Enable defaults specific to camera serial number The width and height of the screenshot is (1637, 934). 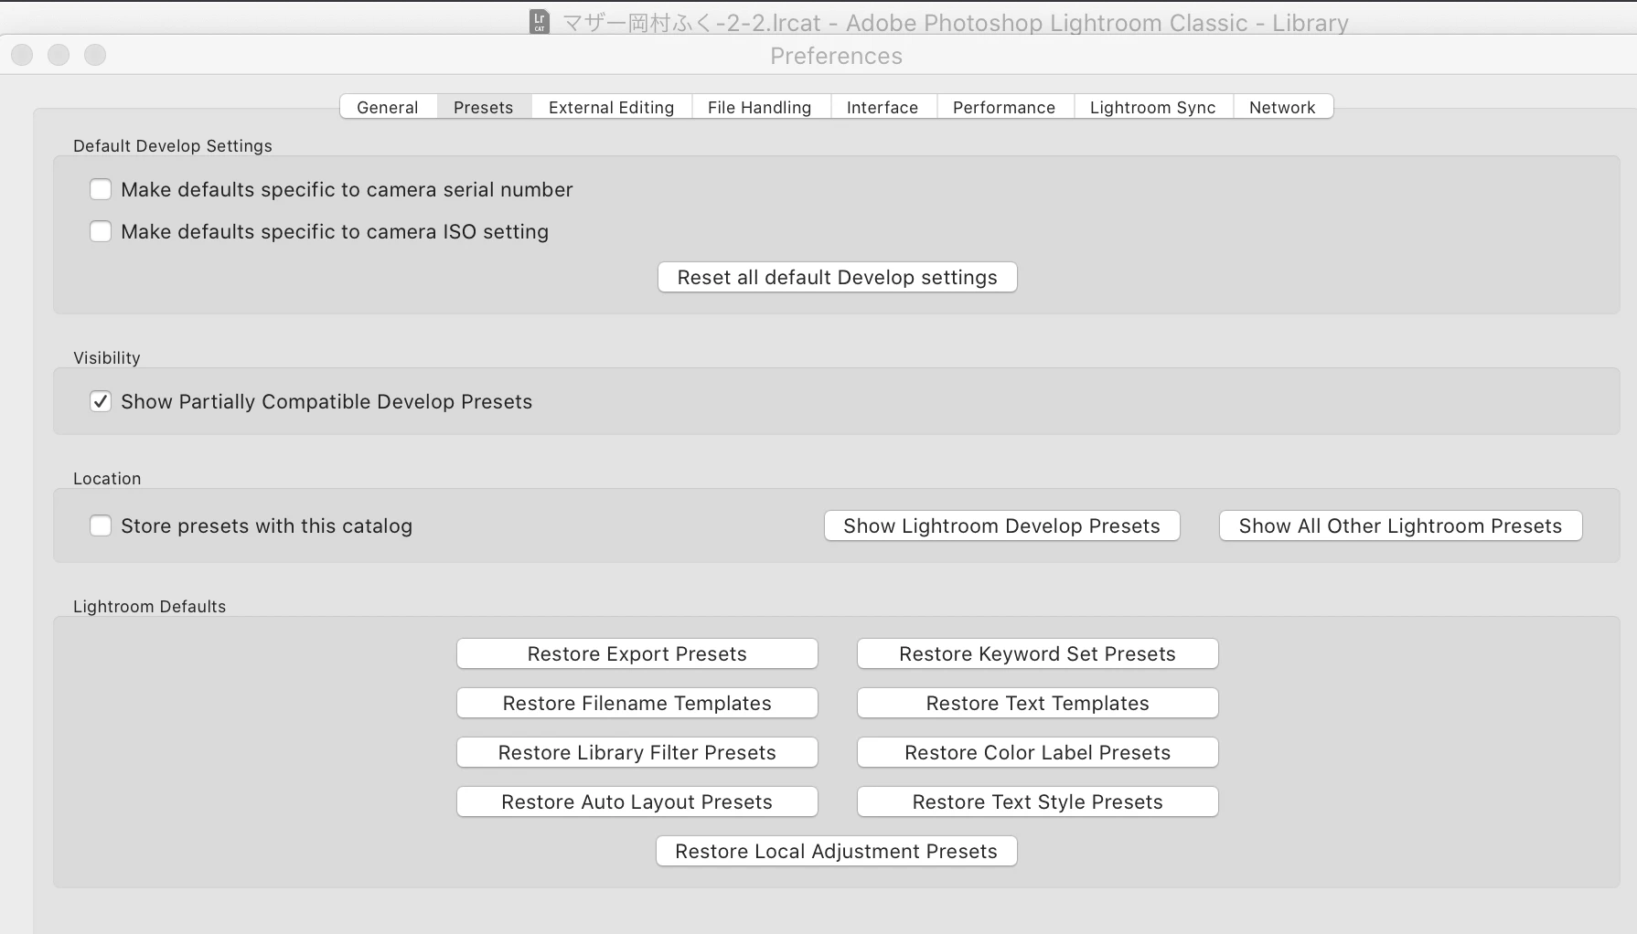(101, 189)
